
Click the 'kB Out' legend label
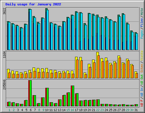(142, 79)
